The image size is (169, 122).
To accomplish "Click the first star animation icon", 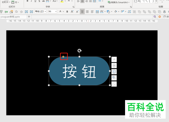I will pyautogui.click(x=16, y=11).
